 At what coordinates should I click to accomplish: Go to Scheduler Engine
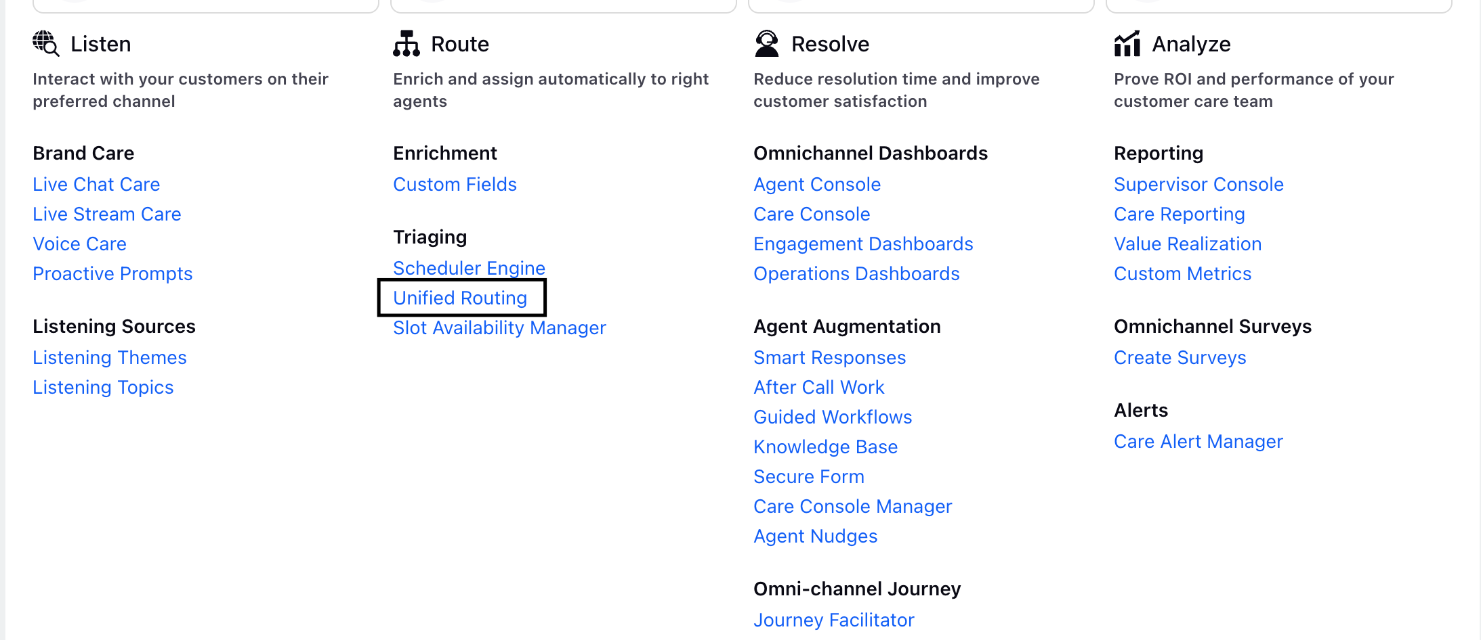pos(469,268)
